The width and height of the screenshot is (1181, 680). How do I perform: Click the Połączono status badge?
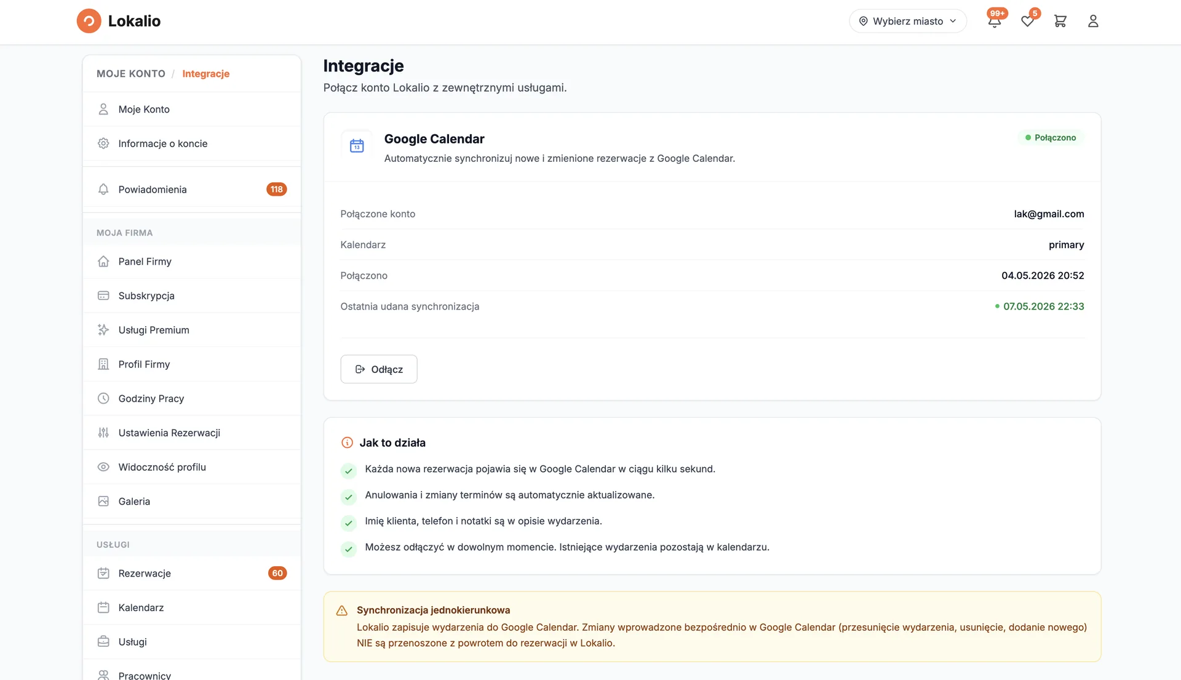1051,138
